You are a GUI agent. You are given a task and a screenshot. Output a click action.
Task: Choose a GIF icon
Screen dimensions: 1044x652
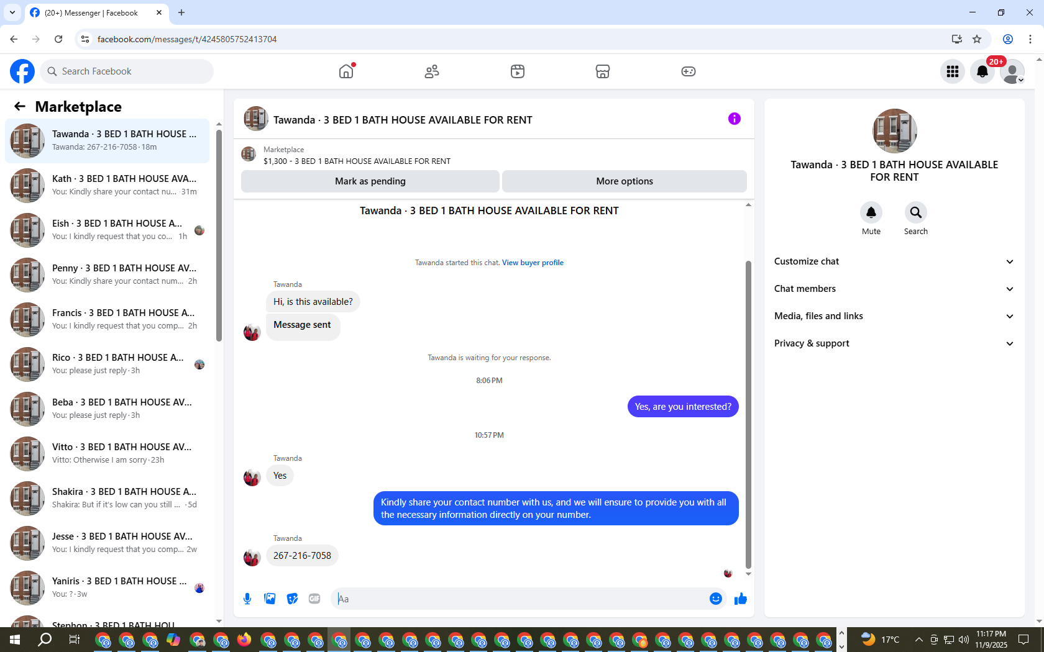[x=314, y=599]
